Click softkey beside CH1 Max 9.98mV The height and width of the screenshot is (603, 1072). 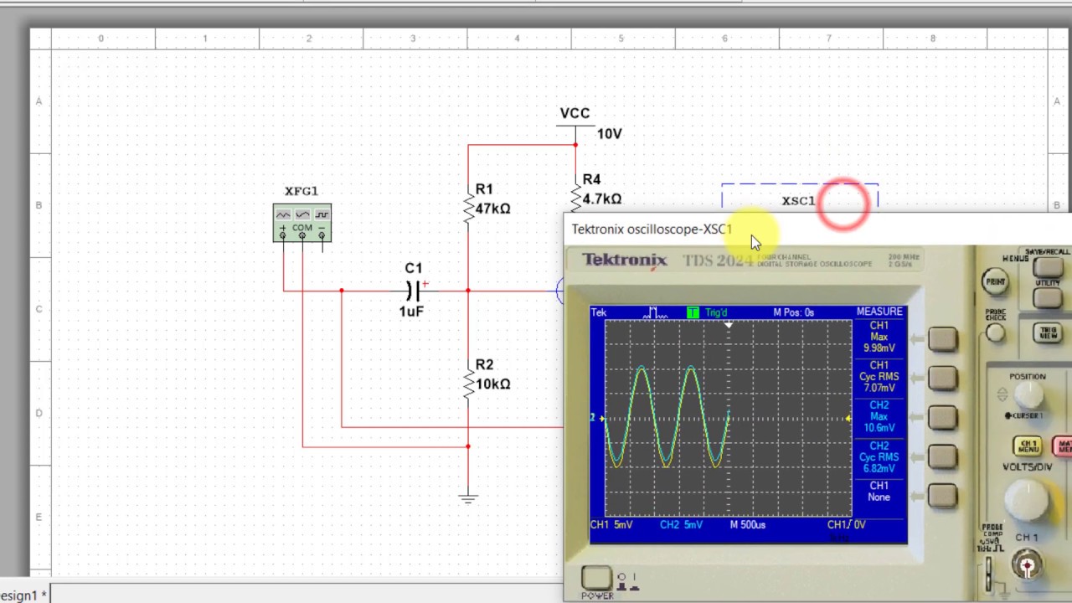pos(942,338)
